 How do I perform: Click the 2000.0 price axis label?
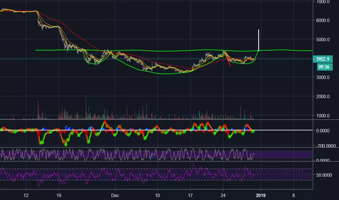click(323, 97)
